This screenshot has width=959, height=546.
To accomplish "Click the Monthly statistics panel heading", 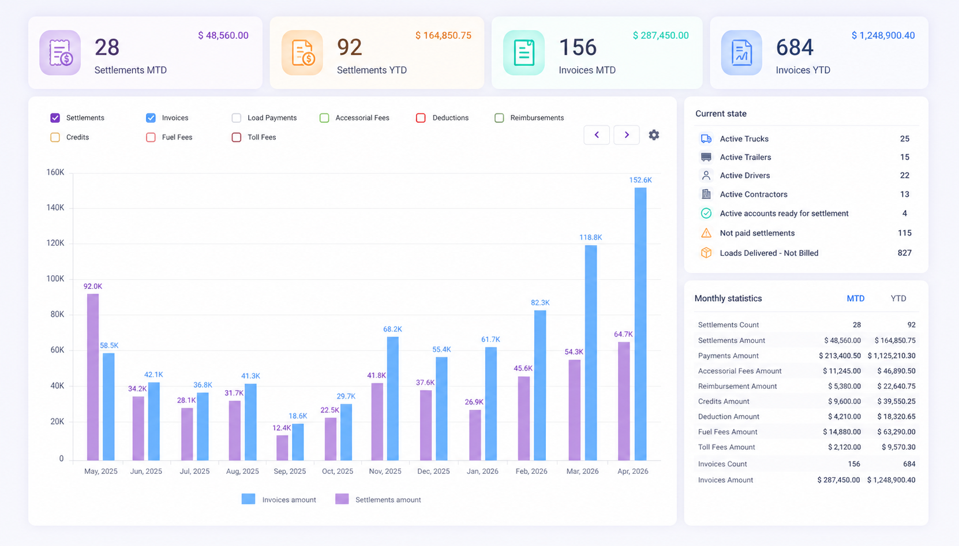I will click(x=728, y=298).
